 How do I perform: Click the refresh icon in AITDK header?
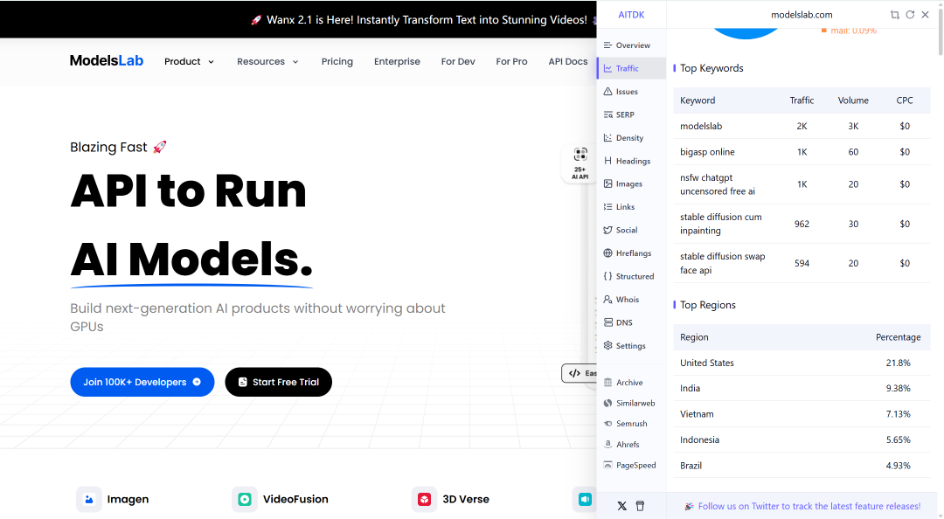tap(910, 15)
